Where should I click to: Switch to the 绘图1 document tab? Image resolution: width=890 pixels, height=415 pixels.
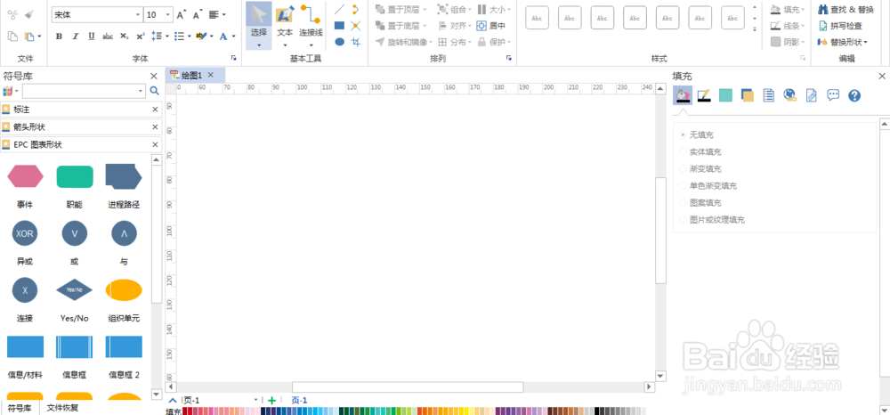pyautogui.click(x=190, y=75)
